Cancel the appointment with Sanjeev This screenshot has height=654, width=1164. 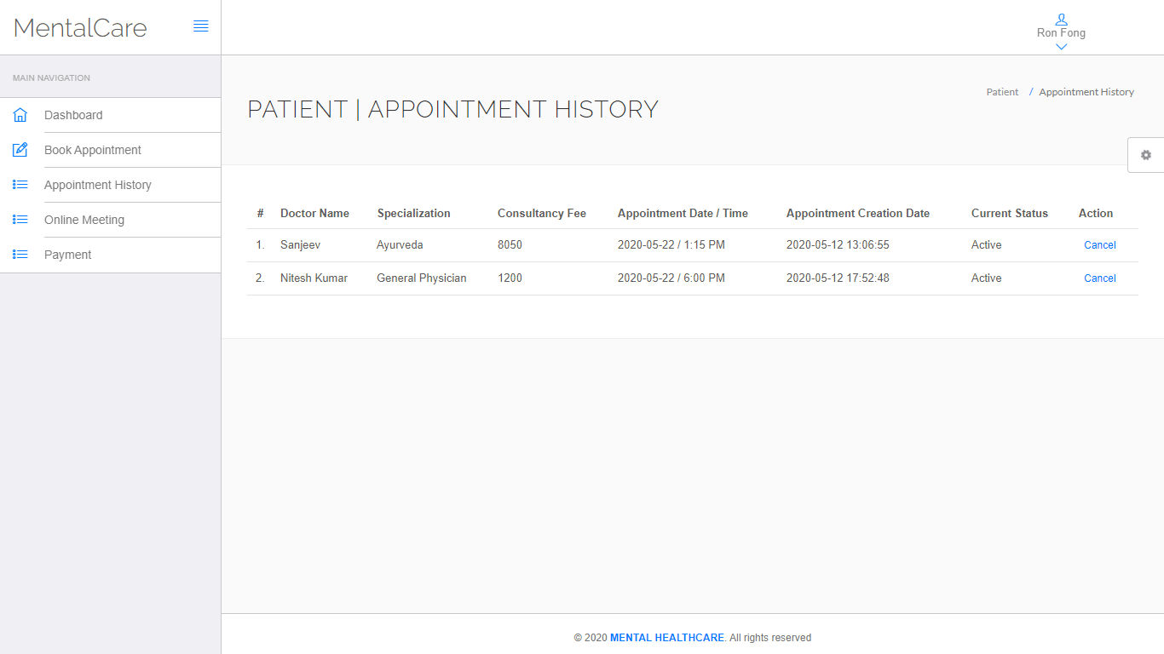click(x=1099, y=245)
